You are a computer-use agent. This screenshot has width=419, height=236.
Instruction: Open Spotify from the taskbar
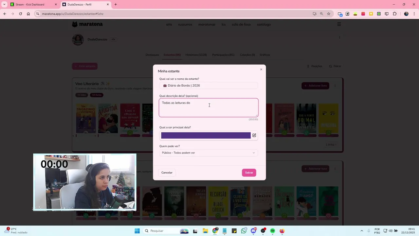tap(272, 231)
